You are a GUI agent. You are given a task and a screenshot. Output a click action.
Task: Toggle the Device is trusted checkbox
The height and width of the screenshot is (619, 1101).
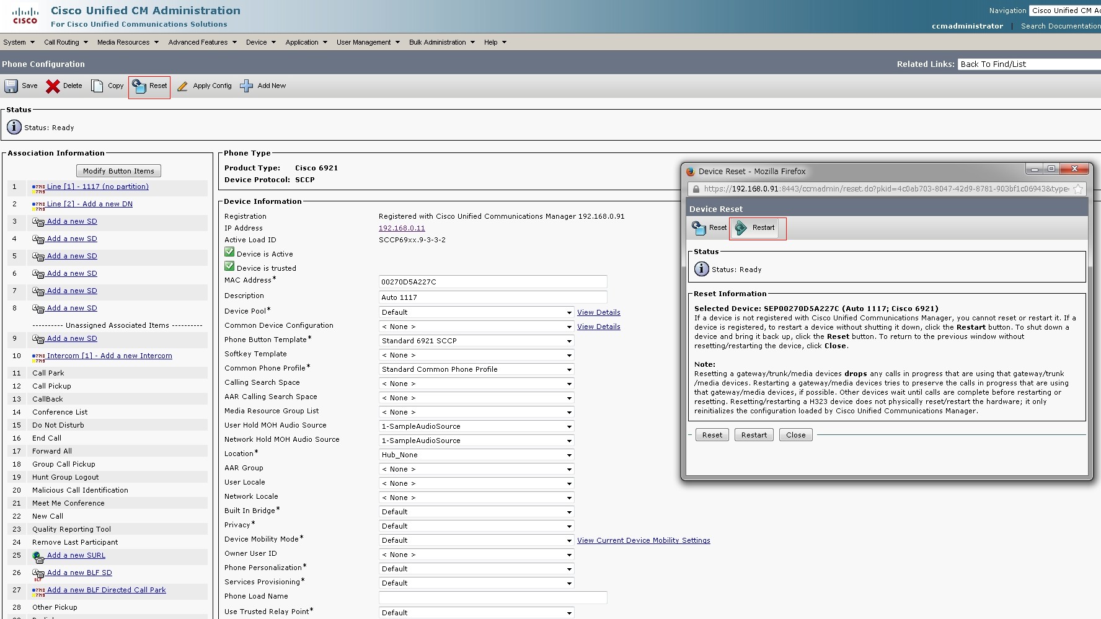pos(229,266)
